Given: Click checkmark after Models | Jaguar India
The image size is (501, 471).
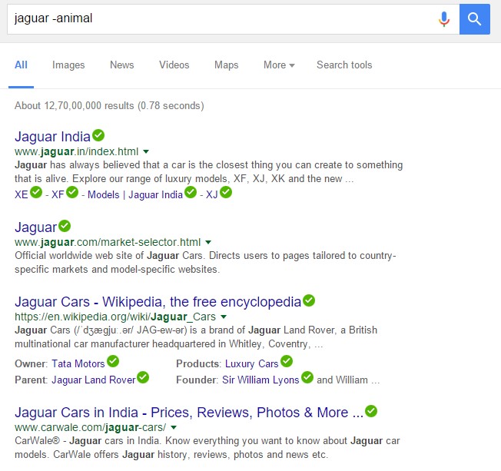Looking at the screenshot, I should (191, 192).
